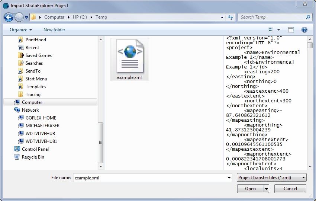
Task: Open the Help question mark icon
Action: pos(304,30)
